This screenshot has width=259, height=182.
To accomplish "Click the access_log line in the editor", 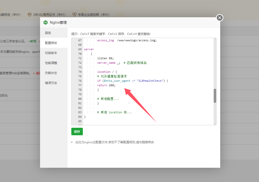I will pyautogui.click(x=127, y=40).
